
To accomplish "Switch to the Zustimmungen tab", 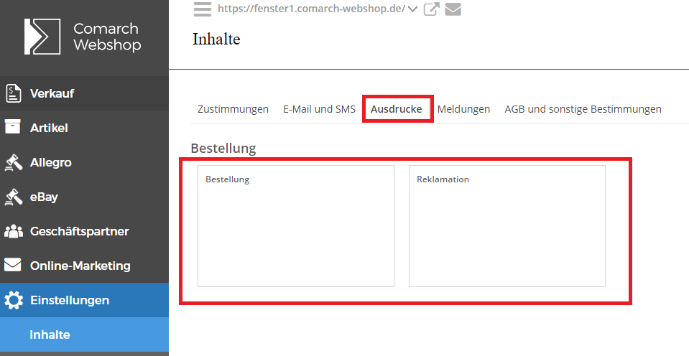I will [233, 109].
